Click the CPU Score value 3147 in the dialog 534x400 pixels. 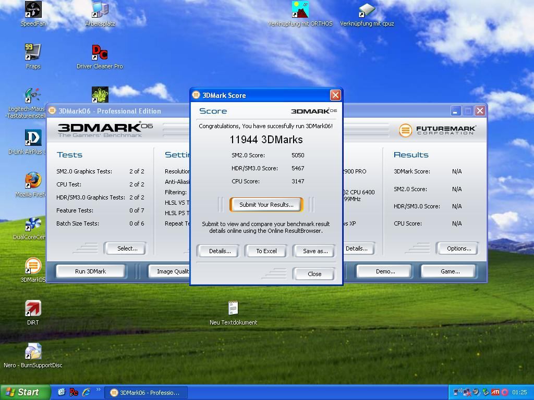click(x=298, y=181)
